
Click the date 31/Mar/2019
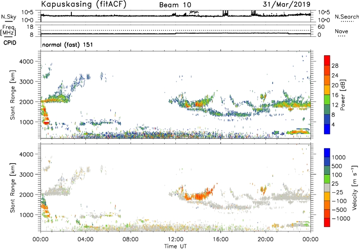[286, 4]
